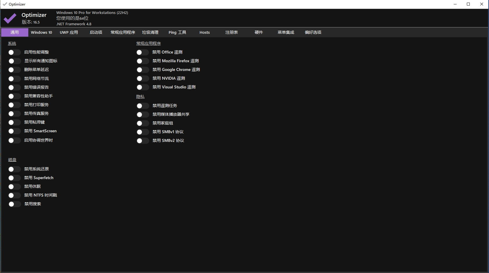The width and height of the screenshot is (489, 273).
Task: Enable 禁用 SMBv2 协议 switch
Action: tap(142, 141)
